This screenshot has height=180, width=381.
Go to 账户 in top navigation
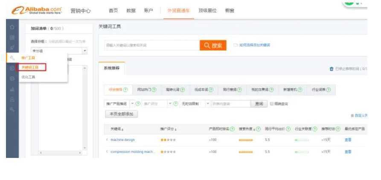click(x=148, y=11)
